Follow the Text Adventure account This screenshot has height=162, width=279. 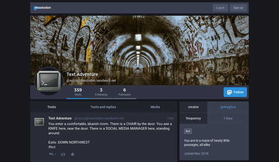(235, 92)
